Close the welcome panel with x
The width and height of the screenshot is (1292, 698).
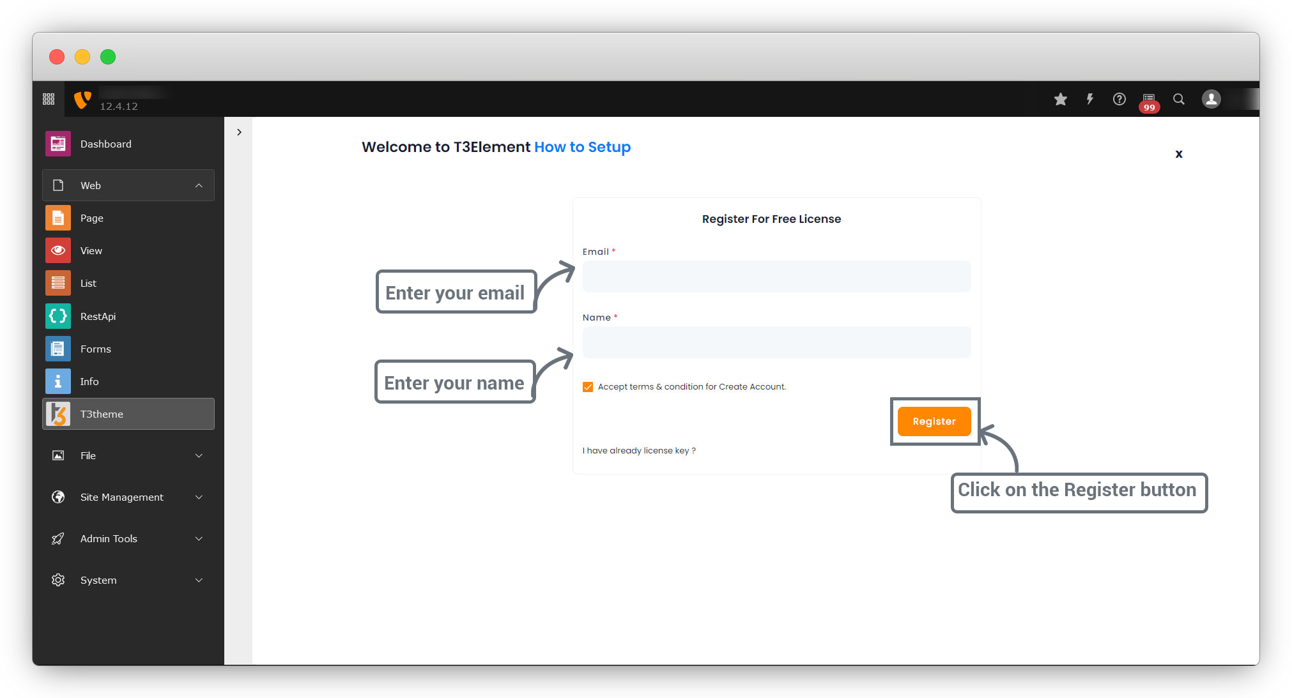1179,154
